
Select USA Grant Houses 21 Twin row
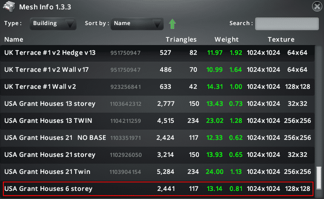pos(158,172)
